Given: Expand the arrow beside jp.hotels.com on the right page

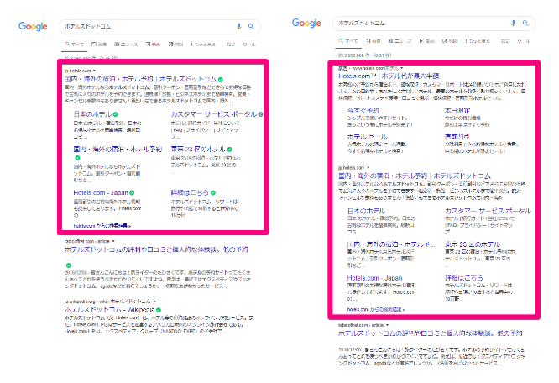Looking at the screenshot, I should pyautogui.click(x=368, y=168).
